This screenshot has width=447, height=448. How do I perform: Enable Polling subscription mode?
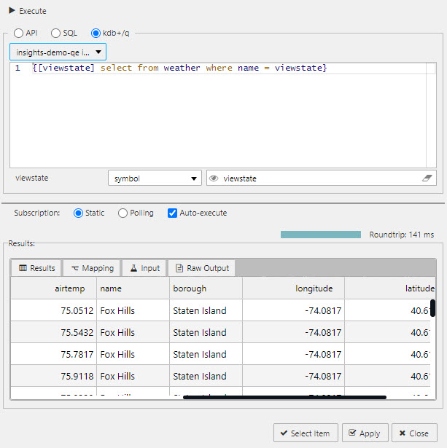pos(123,213)
